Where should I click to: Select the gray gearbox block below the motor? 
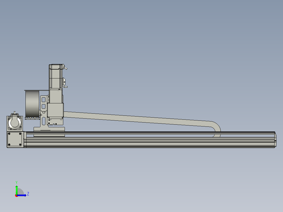[55, 110]
